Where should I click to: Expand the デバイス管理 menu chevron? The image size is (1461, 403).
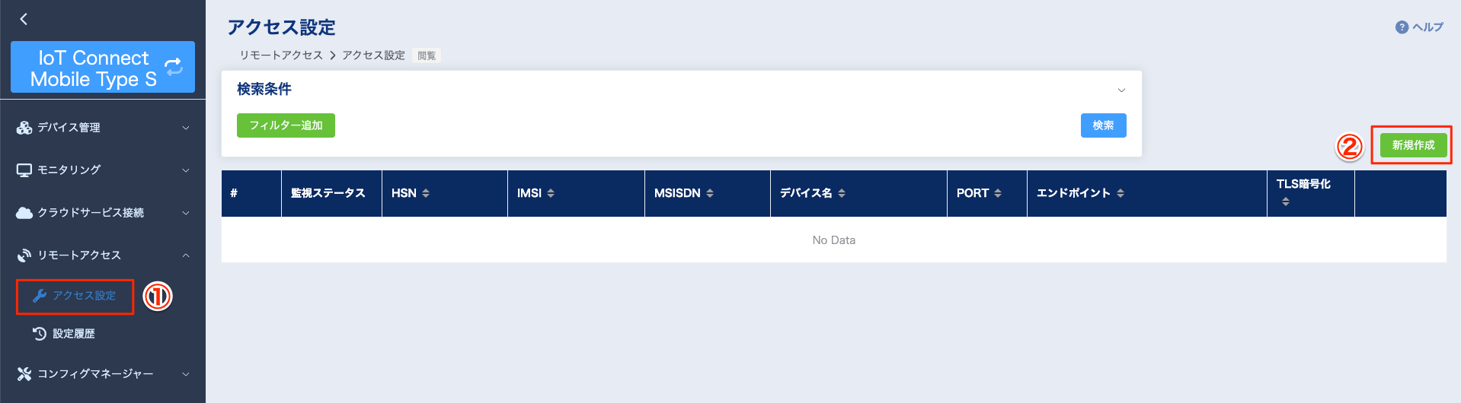(x=186, y=128)
